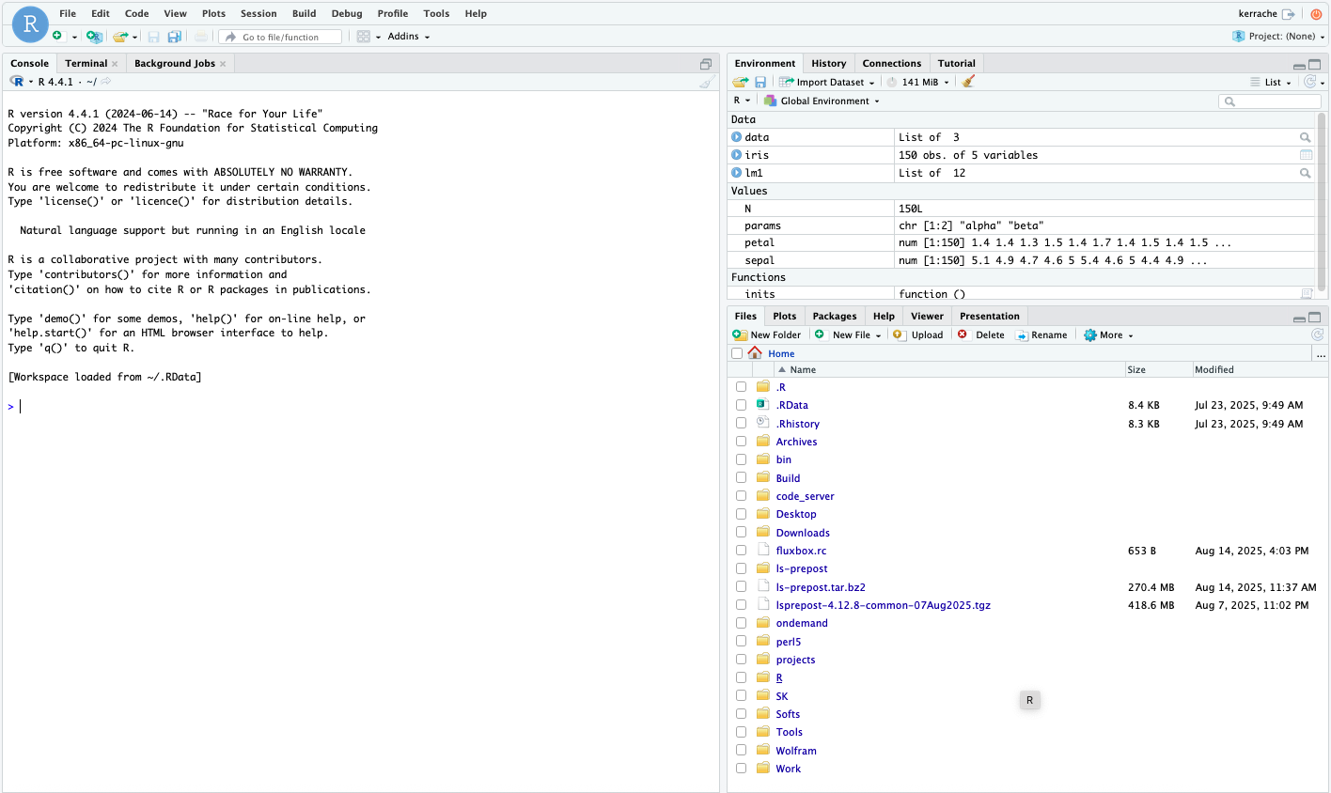This screenshot has height=793, width=1331.
Task: Switch to the History tab
Action: tap(829, 64)
